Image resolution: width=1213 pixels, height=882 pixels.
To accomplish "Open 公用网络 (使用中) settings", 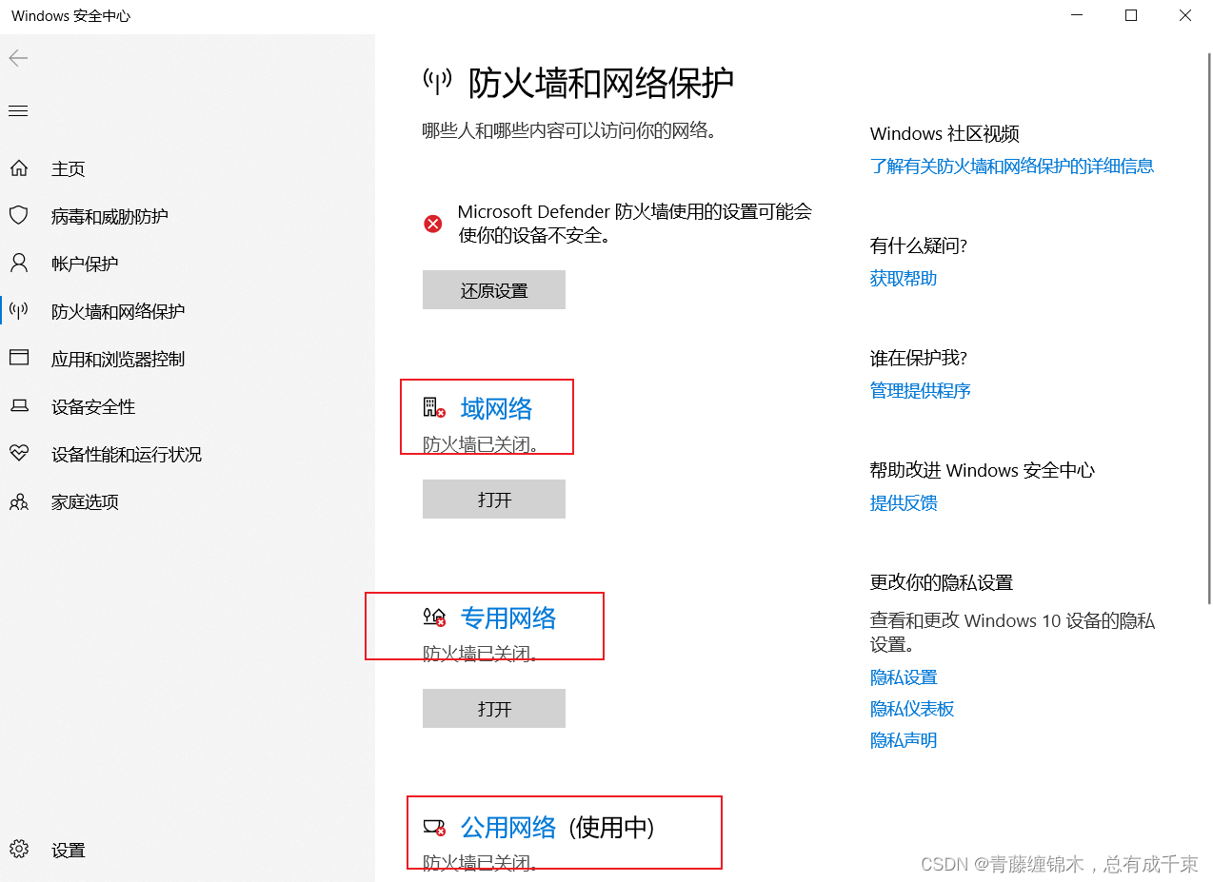I will click(x=509, y=827).
